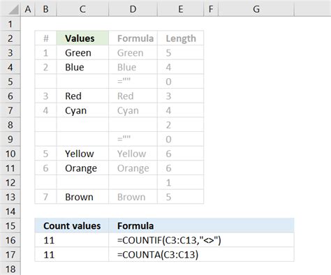Viewport: 331px width, 275px height.
Task: Select row 16 header
Action: point(10,240)
